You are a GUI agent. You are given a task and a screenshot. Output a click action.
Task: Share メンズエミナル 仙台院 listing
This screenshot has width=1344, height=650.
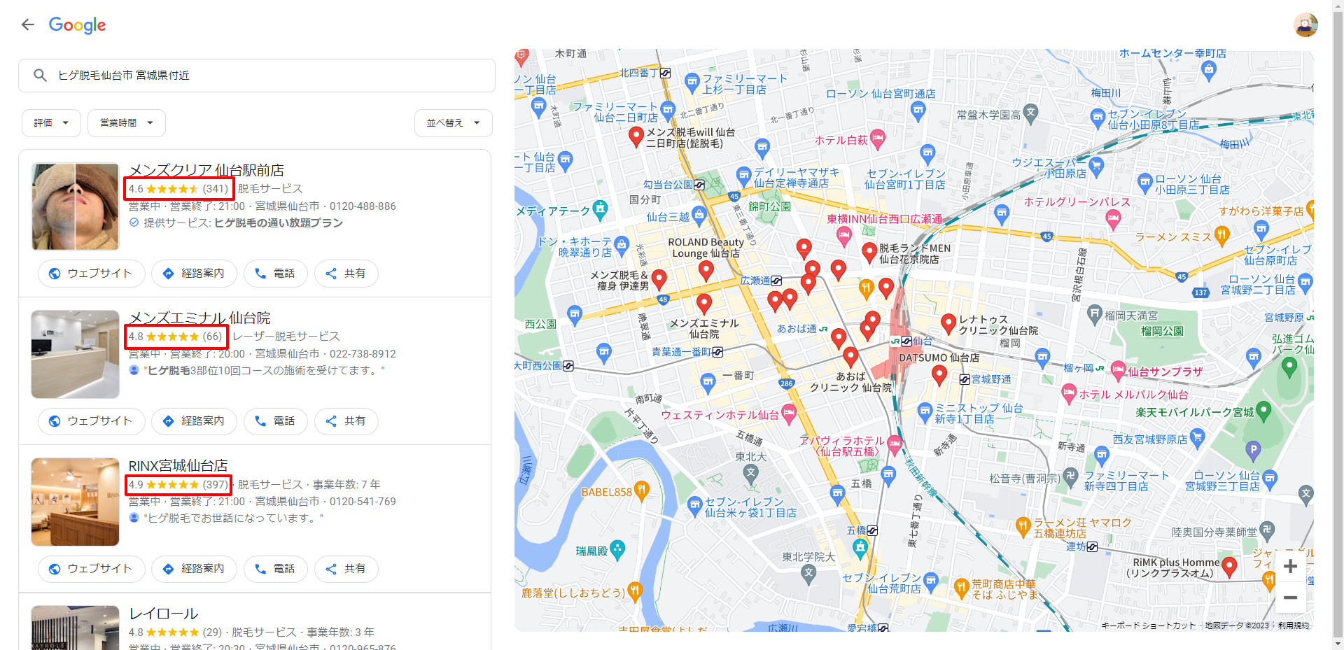[346, 421]
